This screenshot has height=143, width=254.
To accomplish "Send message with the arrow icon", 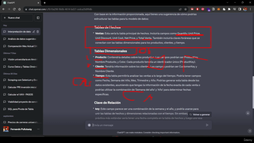I will (x=207, y=125).
